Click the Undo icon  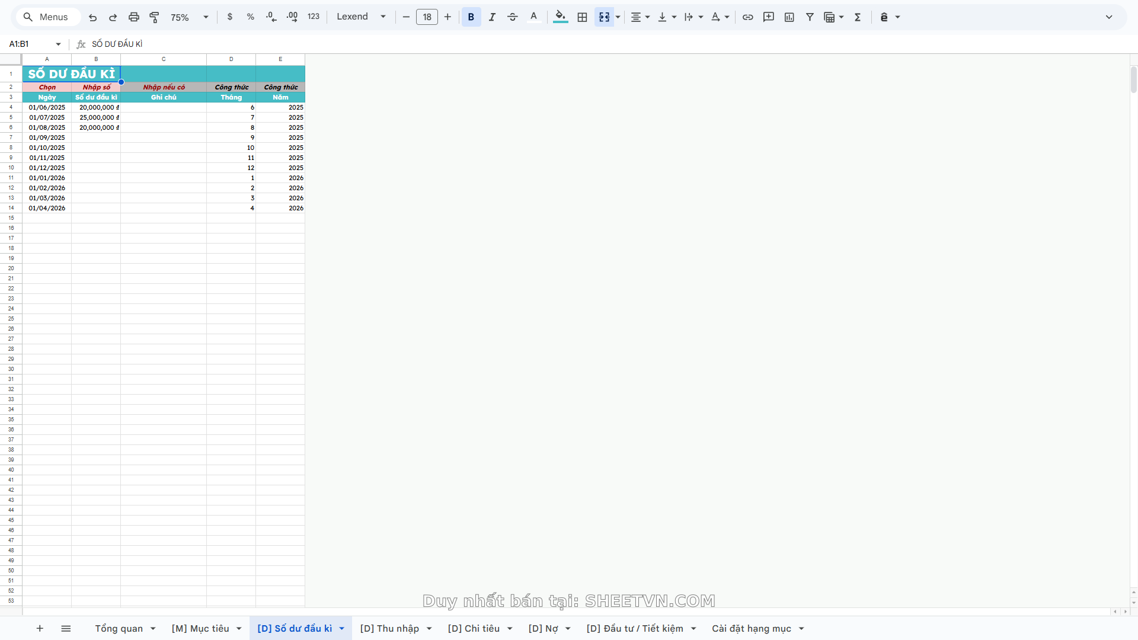click(92, 17)
